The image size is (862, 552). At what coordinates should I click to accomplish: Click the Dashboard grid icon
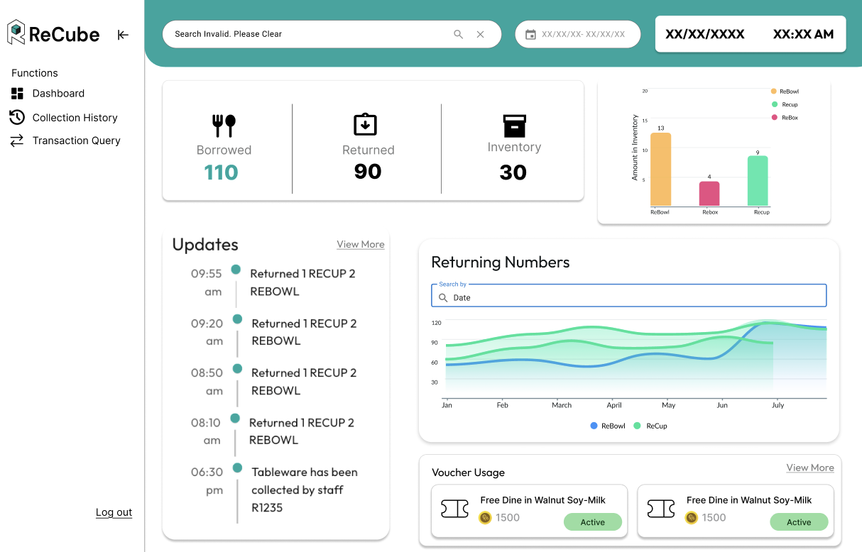(17, 94)
